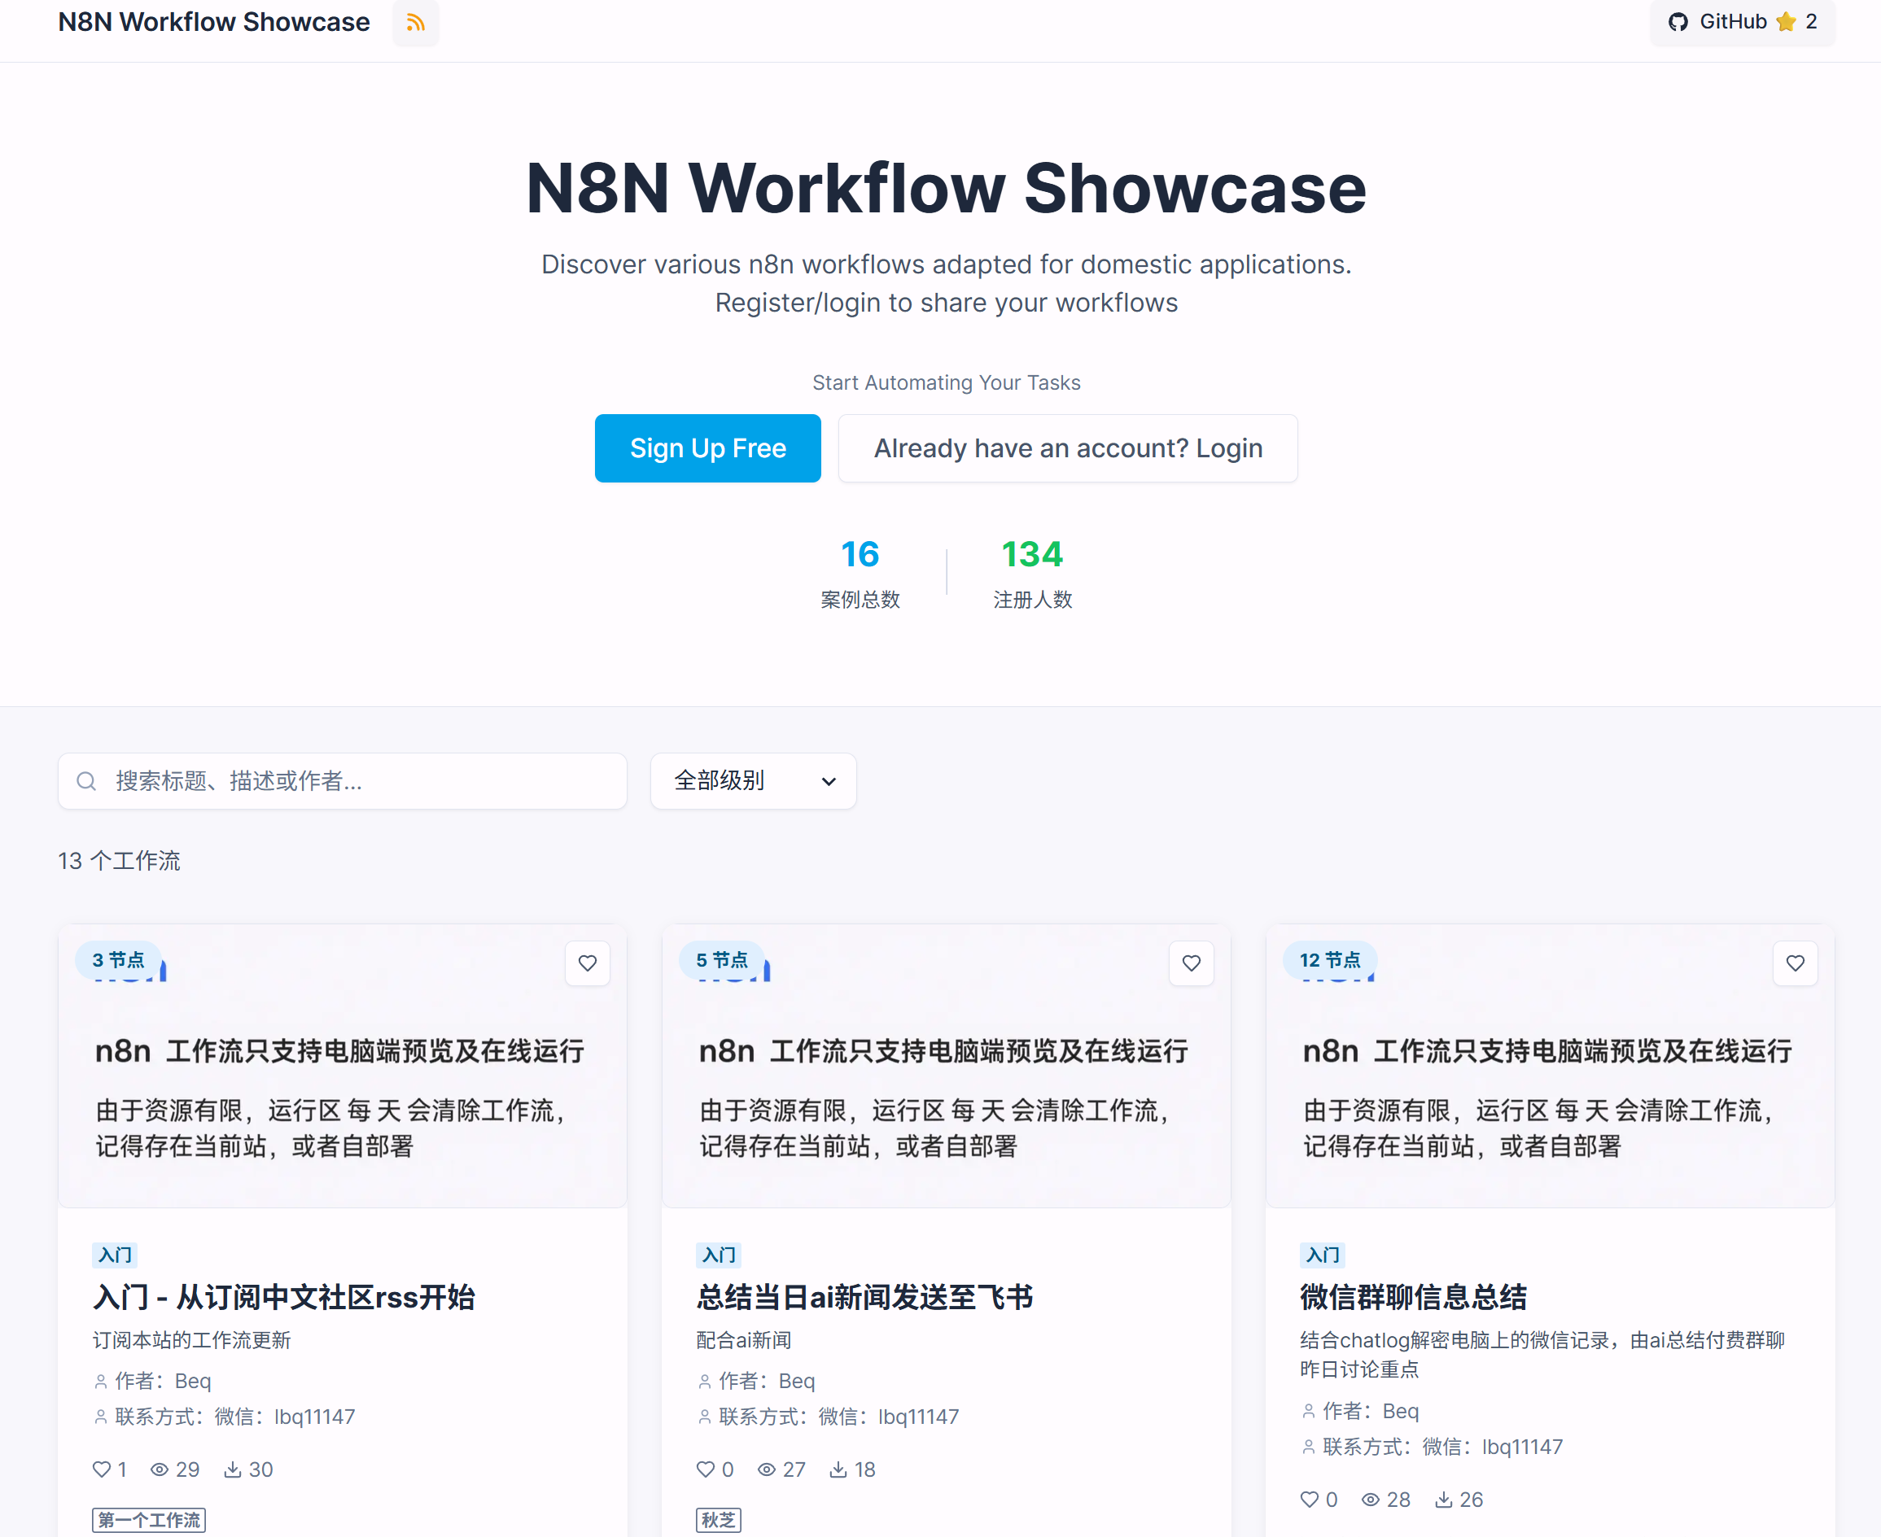Click preview thumbnail of rss workflow card
1881x1537 pixels.
[343, 1066]
